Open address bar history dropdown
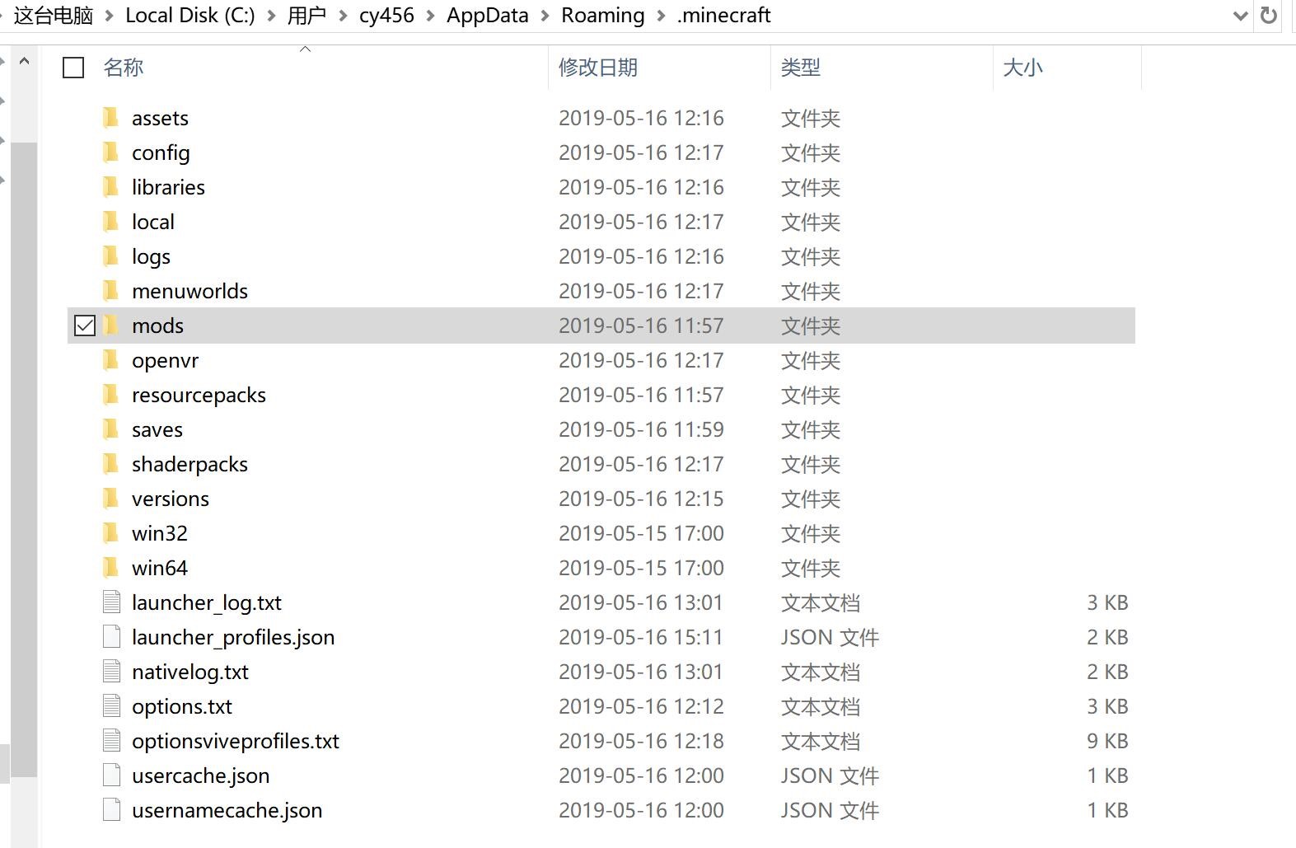Viewport: 1296px width, 848px height. coord(1240,16)
